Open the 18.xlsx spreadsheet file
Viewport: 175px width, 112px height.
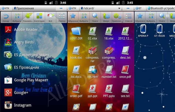click(x=109, y=33)
